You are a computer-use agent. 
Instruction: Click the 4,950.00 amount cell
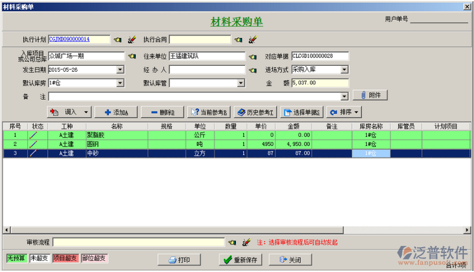click(293, 144)
